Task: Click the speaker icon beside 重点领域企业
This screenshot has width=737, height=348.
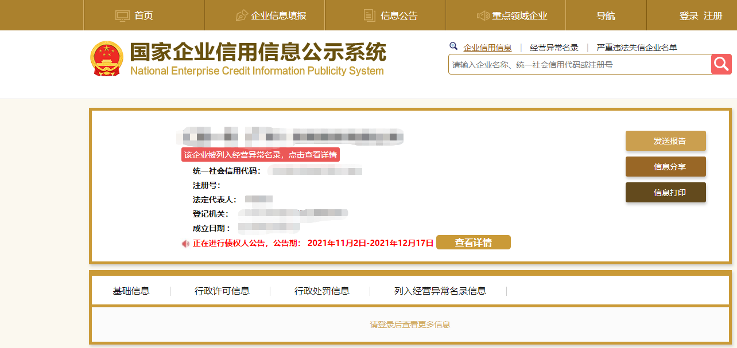Action: [x=483, y=15]
